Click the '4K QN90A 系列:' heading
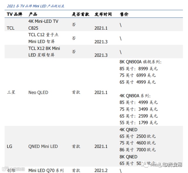Viewport: 188px width, 173px height. (x=135, y=96)
